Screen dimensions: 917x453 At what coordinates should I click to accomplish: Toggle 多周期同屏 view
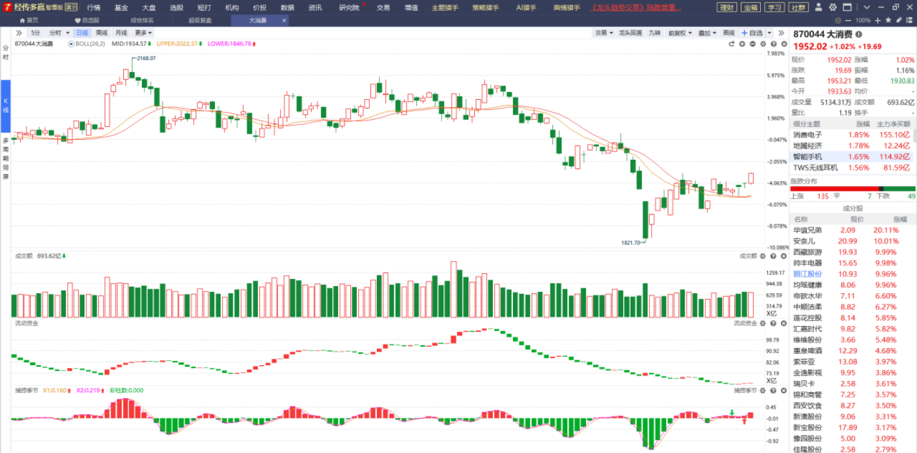coord(5,158)
